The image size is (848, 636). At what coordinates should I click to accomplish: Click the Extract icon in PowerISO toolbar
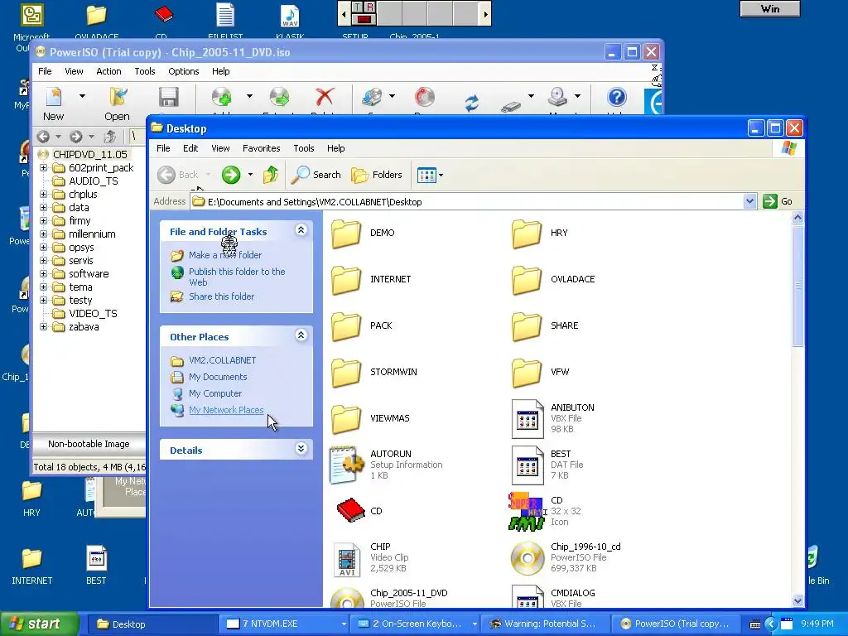pyautogui.click(x=279, y=98)
